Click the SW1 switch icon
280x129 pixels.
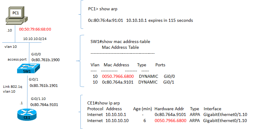[28, 68]
